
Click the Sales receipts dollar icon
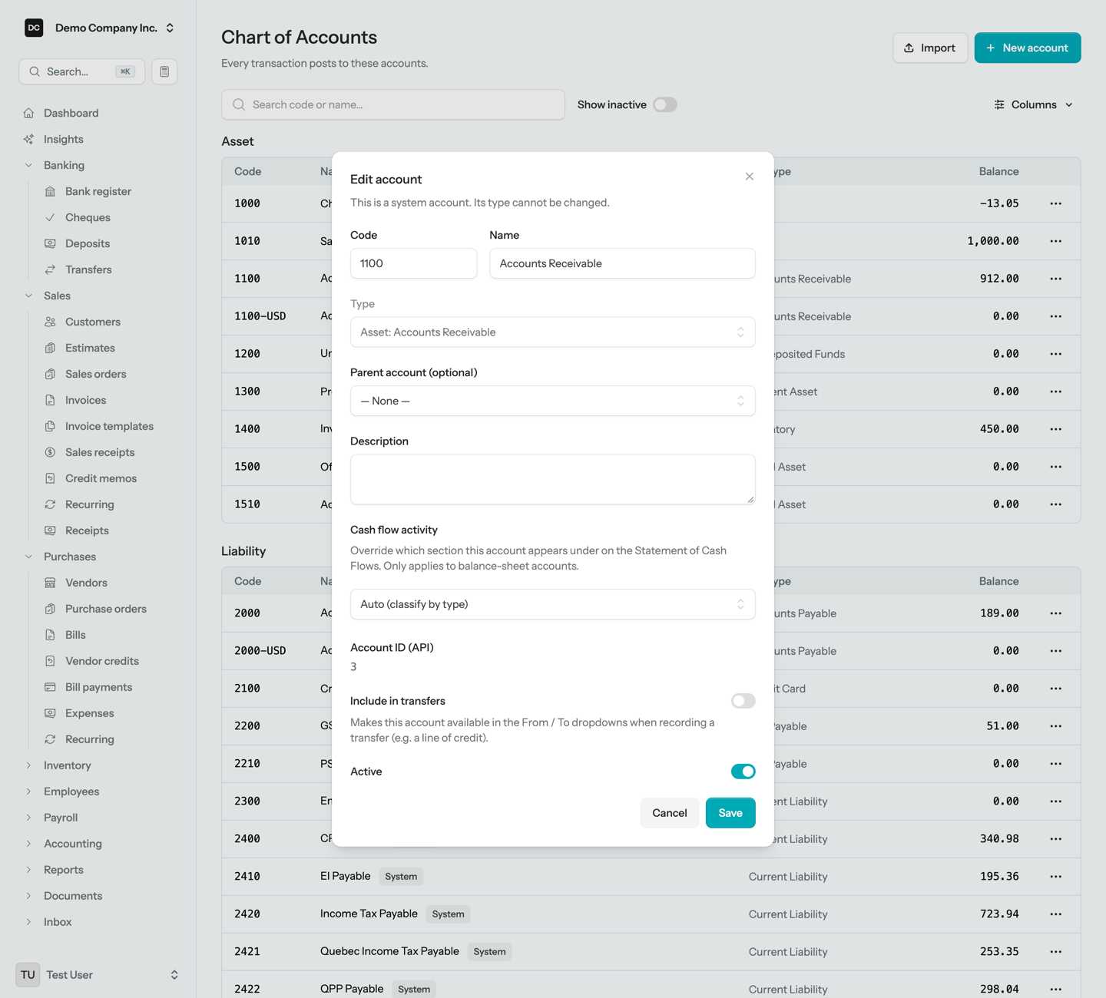51,452
